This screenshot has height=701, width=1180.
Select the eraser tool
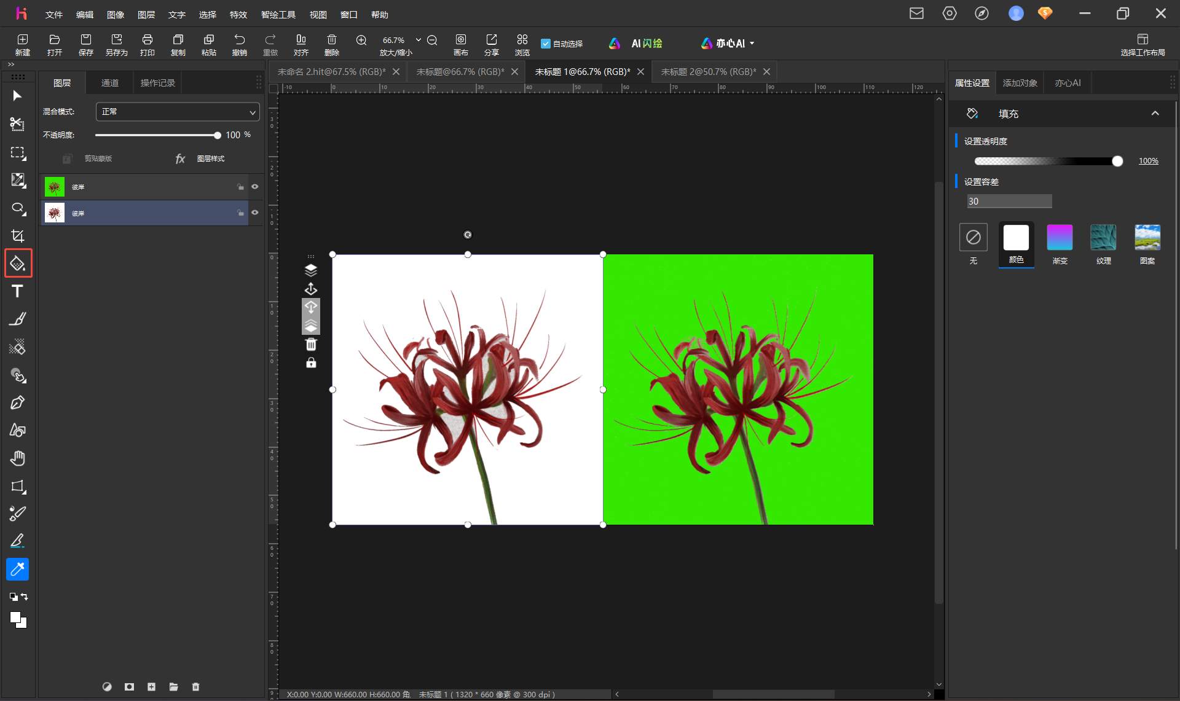17,347
